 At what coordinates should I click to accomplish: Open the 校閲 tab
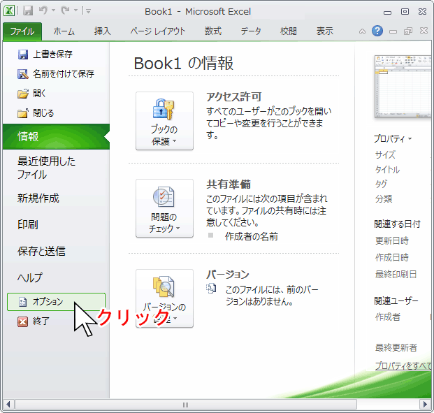(x=289, y=31)
